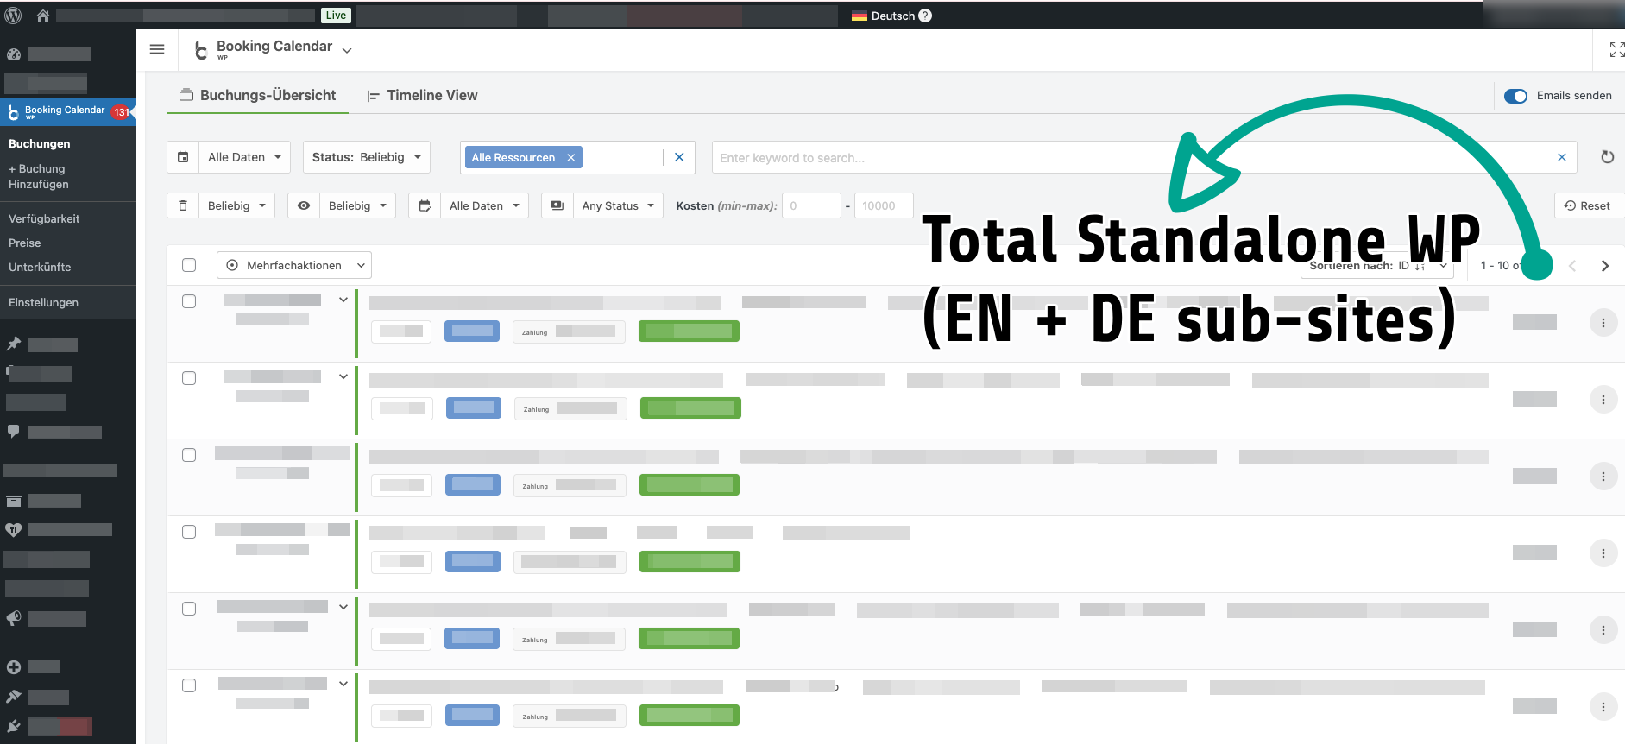
Task: Expand the fifth booking row chevron
Action: (343, 607)
